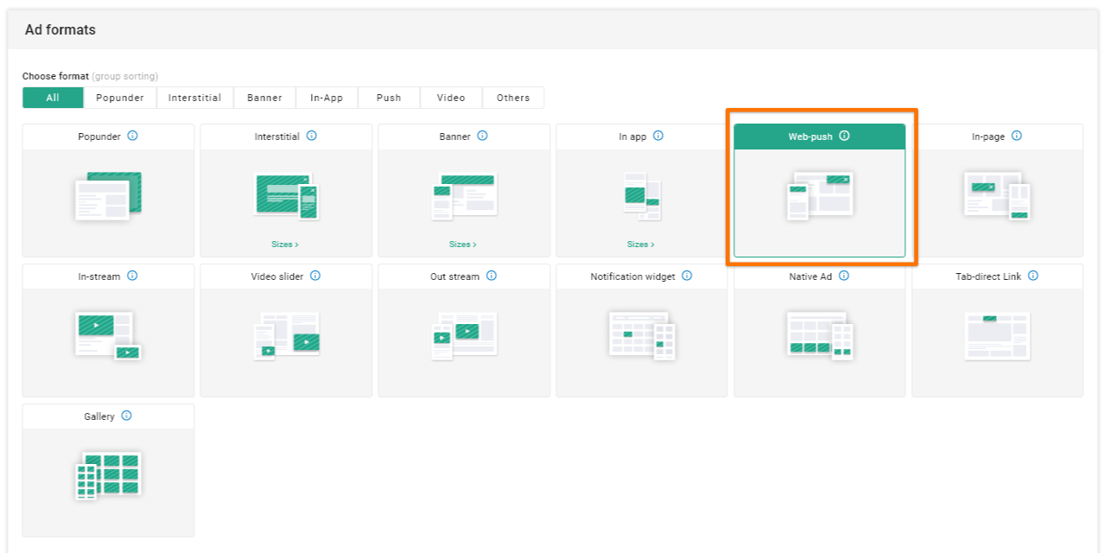This screenshot has height=553, width=1104.
Task: Select the Others filter tab
Action: tap(513, 98)
